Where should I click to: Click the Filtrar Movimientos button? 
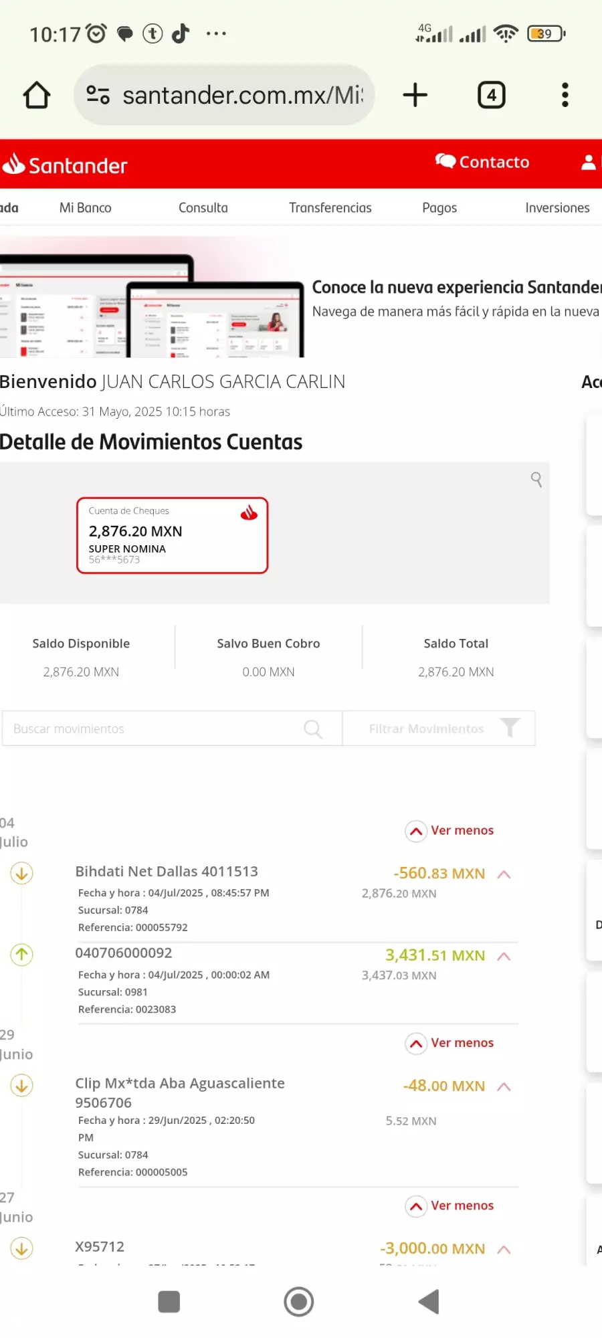[439, 729]
